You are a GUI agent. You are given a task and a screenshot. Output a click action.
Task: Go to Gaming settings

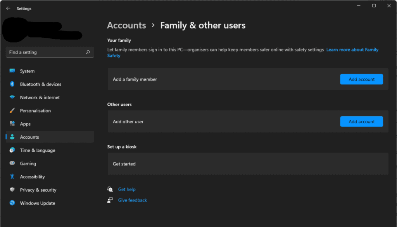[50, 163]
